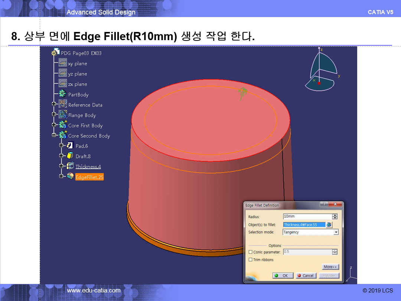
Task: Click the Radius 10mm input field
Action: (x=307, y=217)
